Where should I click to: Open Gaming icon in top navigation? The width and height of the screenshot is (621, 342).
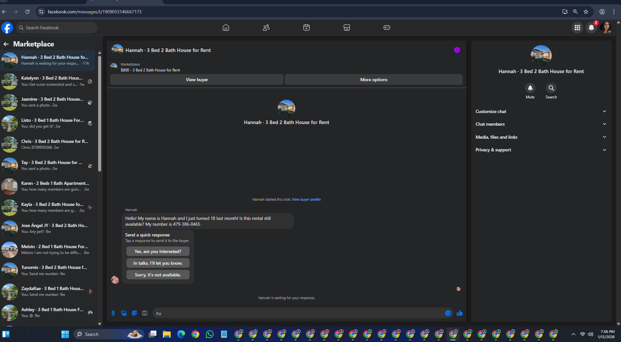click(387, 28)
